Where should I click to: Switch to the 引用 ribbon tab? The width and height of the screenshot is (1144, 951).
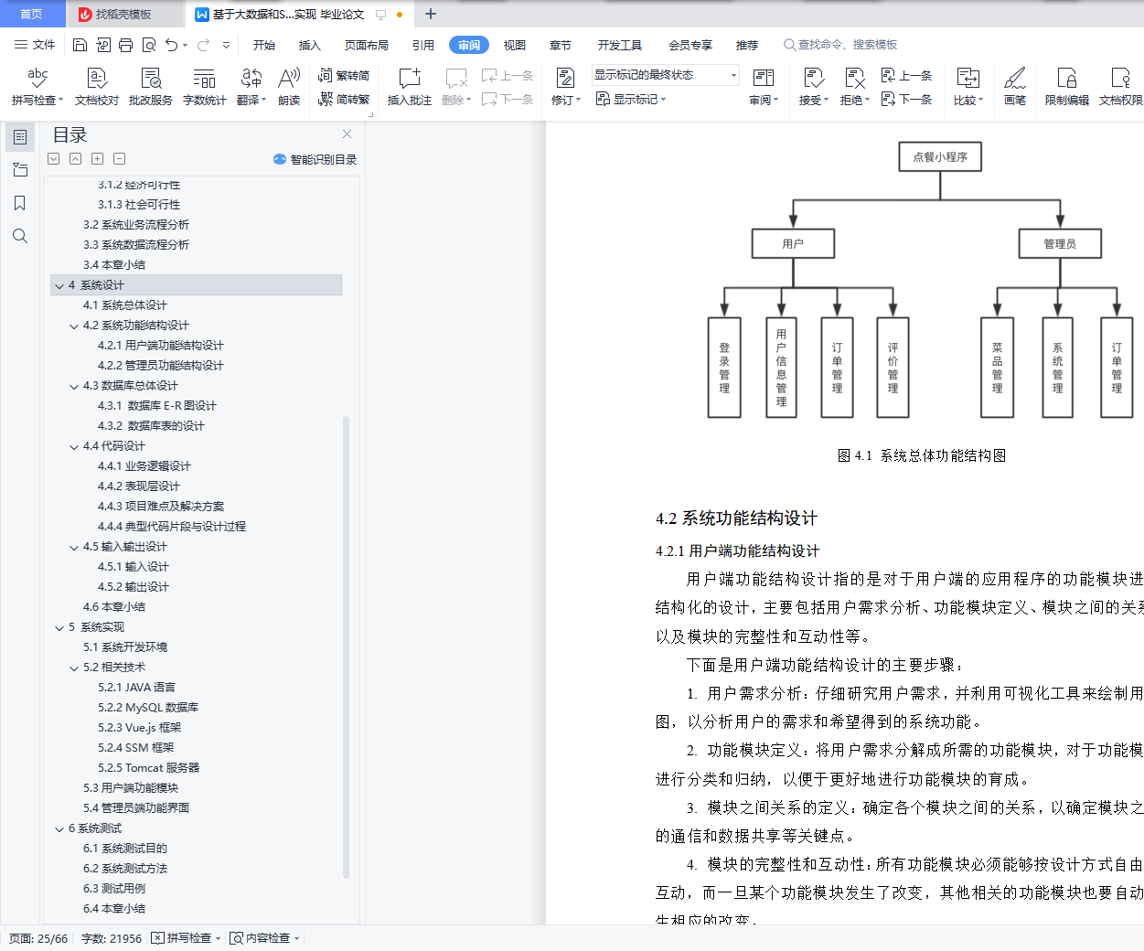(x=422, y=45)
